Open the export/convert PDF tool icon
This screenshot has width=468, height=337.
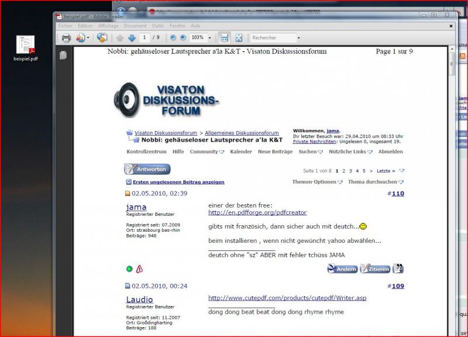pos(80,37)
